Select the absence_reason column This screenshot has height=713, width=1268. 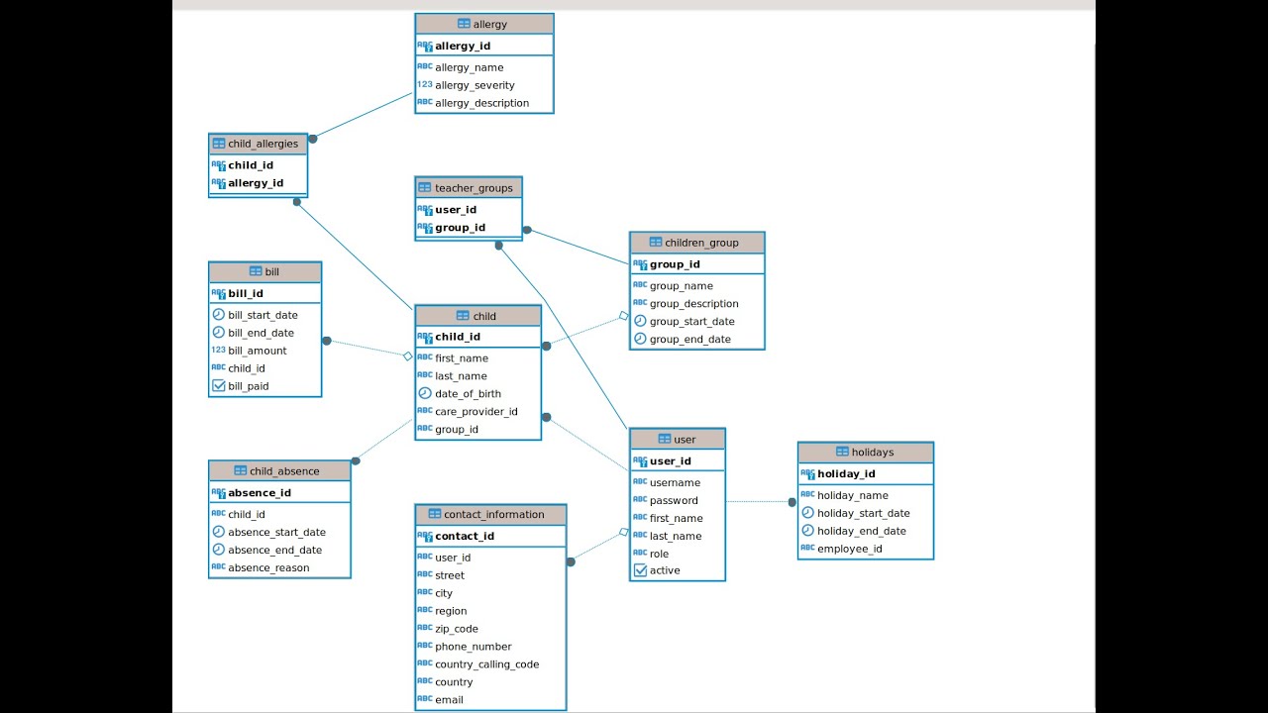(x=268, y=568)
